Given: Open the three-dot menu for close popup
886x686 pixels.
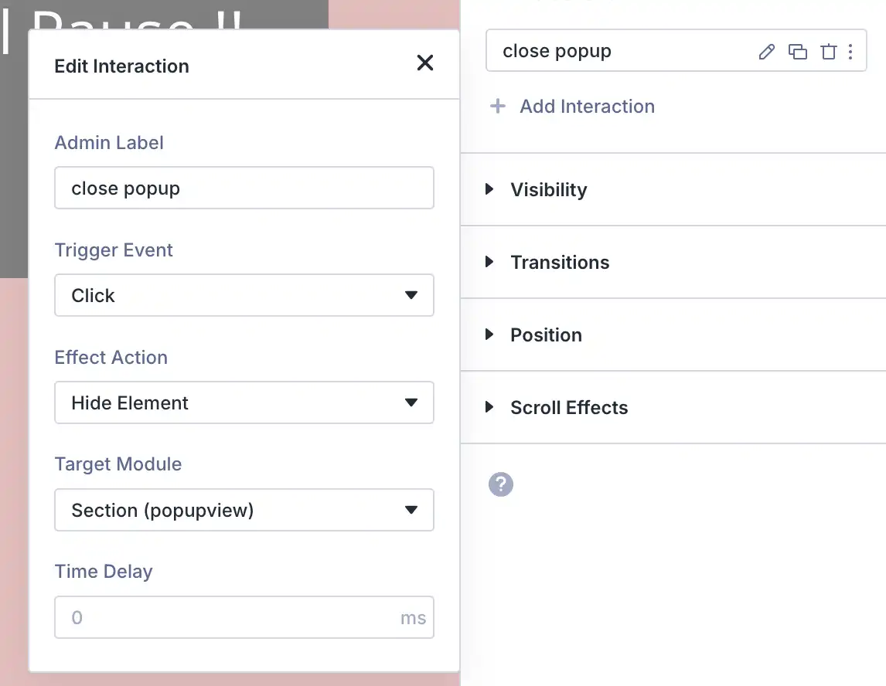Looking at the screenshot, I should pyautogui.click(x=850, y=52).
